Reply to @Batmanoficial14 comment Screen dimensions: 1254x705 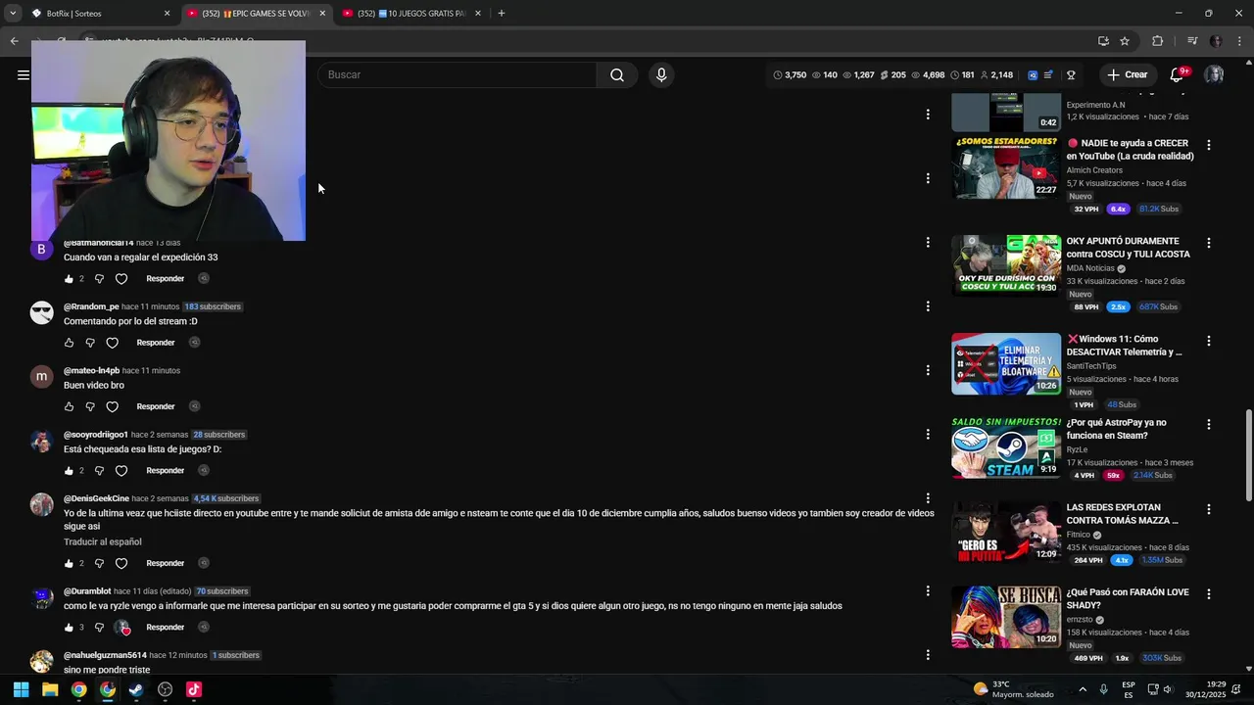coord(165,279)
